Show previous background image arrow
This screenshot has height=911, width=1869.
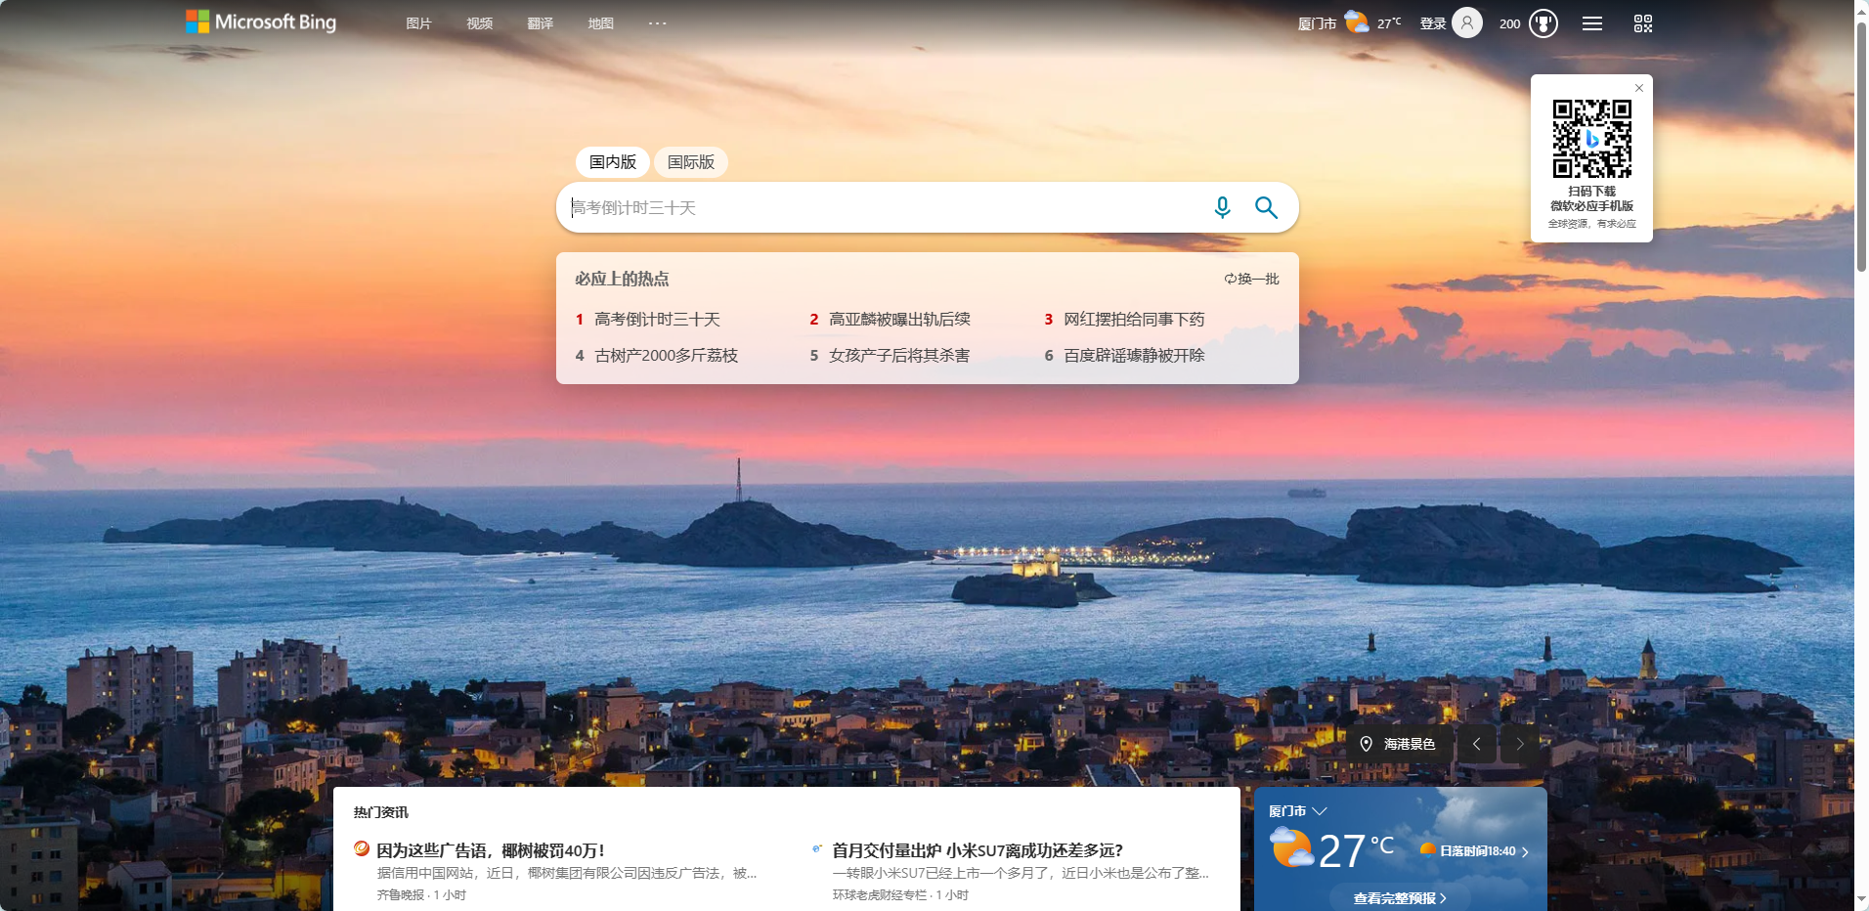[1476, 744]
